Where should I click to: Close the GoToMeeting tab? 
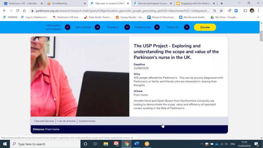tap(85, 3)
